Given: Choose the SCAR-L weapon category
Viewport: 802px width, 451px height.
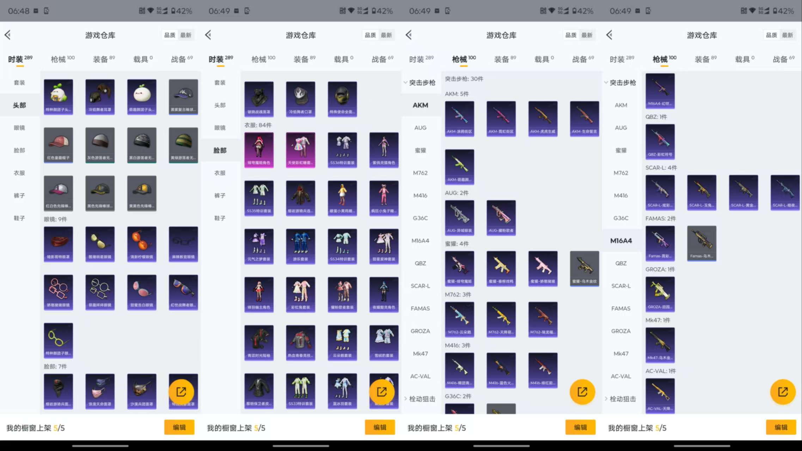Looking at the screenshot, I should [x=420, y=286].
